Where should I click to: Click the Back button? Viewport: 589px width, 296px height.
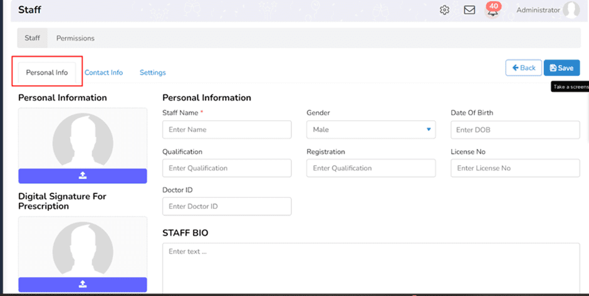click(523, 68)
